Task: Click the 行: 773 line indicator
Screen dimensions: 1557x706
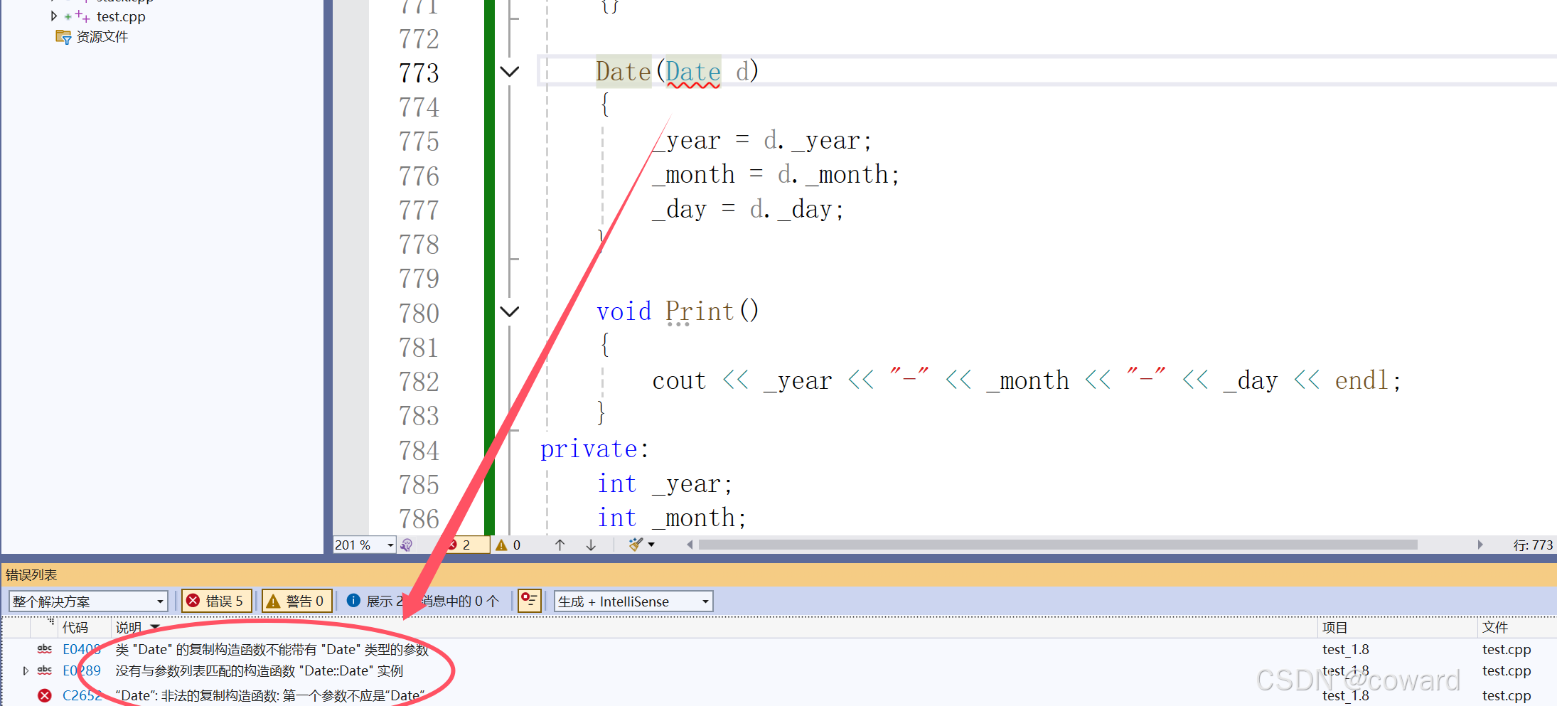Action: [1533, 545]
